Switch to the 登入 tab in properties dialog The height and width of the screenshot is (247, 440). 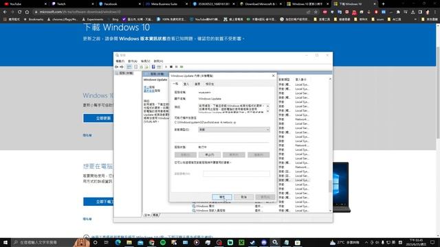(x=186, y=84)
